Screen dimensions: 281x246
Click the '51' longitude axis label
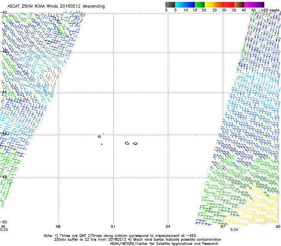pos(113,227)
